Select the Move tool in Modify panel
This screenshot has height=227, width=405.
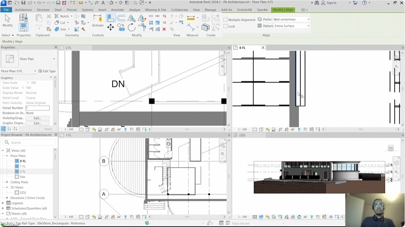(x=111, y=27)
